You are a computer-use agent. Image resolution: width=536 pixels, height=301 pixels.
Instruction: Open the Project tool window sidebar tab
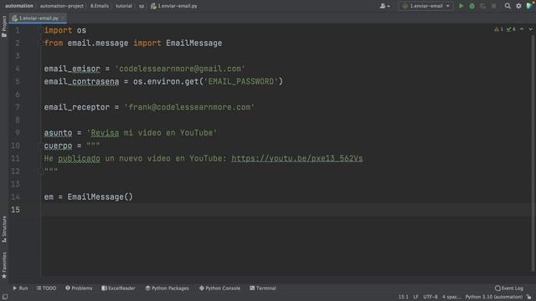[x=4, y=26]
